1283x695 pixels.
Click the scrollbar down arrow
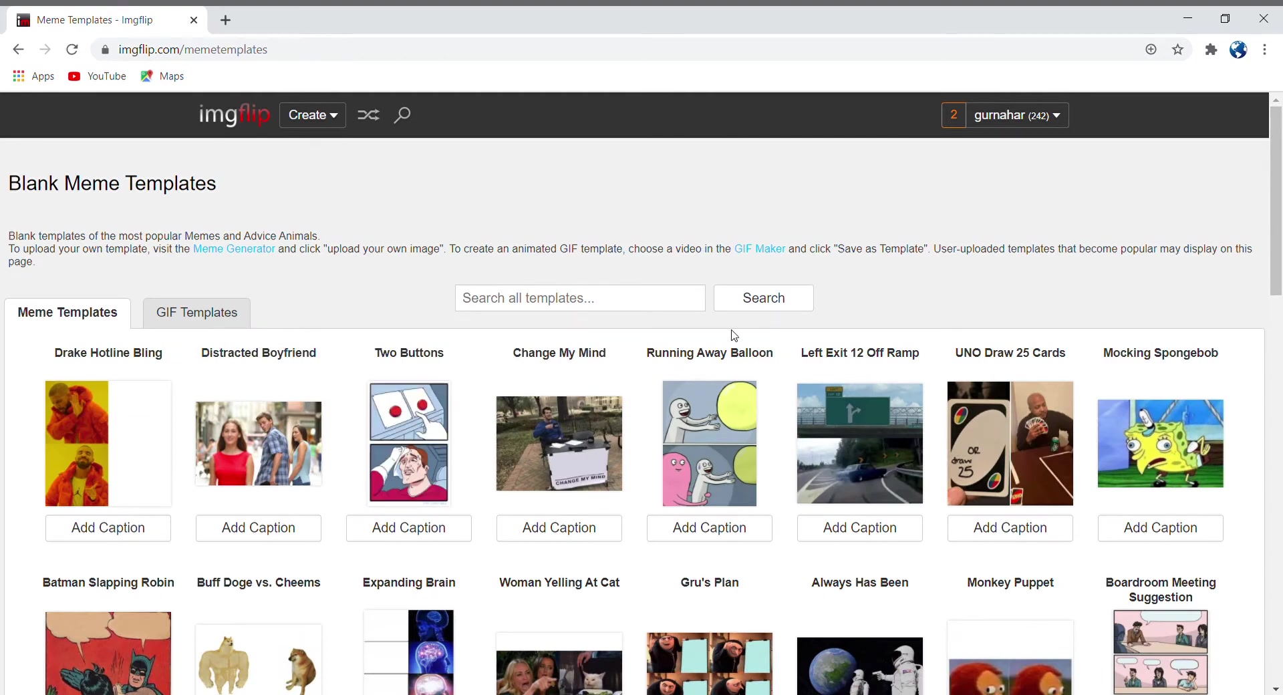click(1276, 688)
